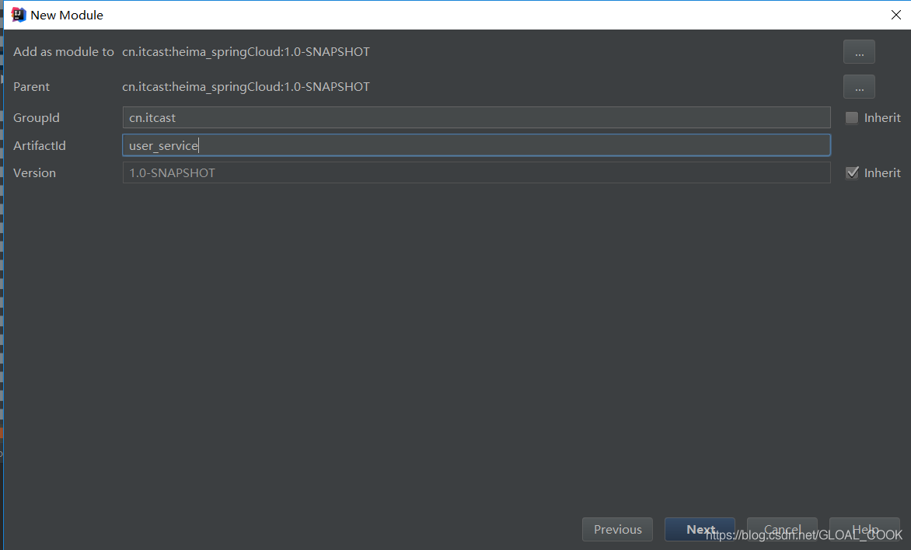911x550 pixels.
Task: Click the Add as module to coordinates text
Action: (246, 52)
